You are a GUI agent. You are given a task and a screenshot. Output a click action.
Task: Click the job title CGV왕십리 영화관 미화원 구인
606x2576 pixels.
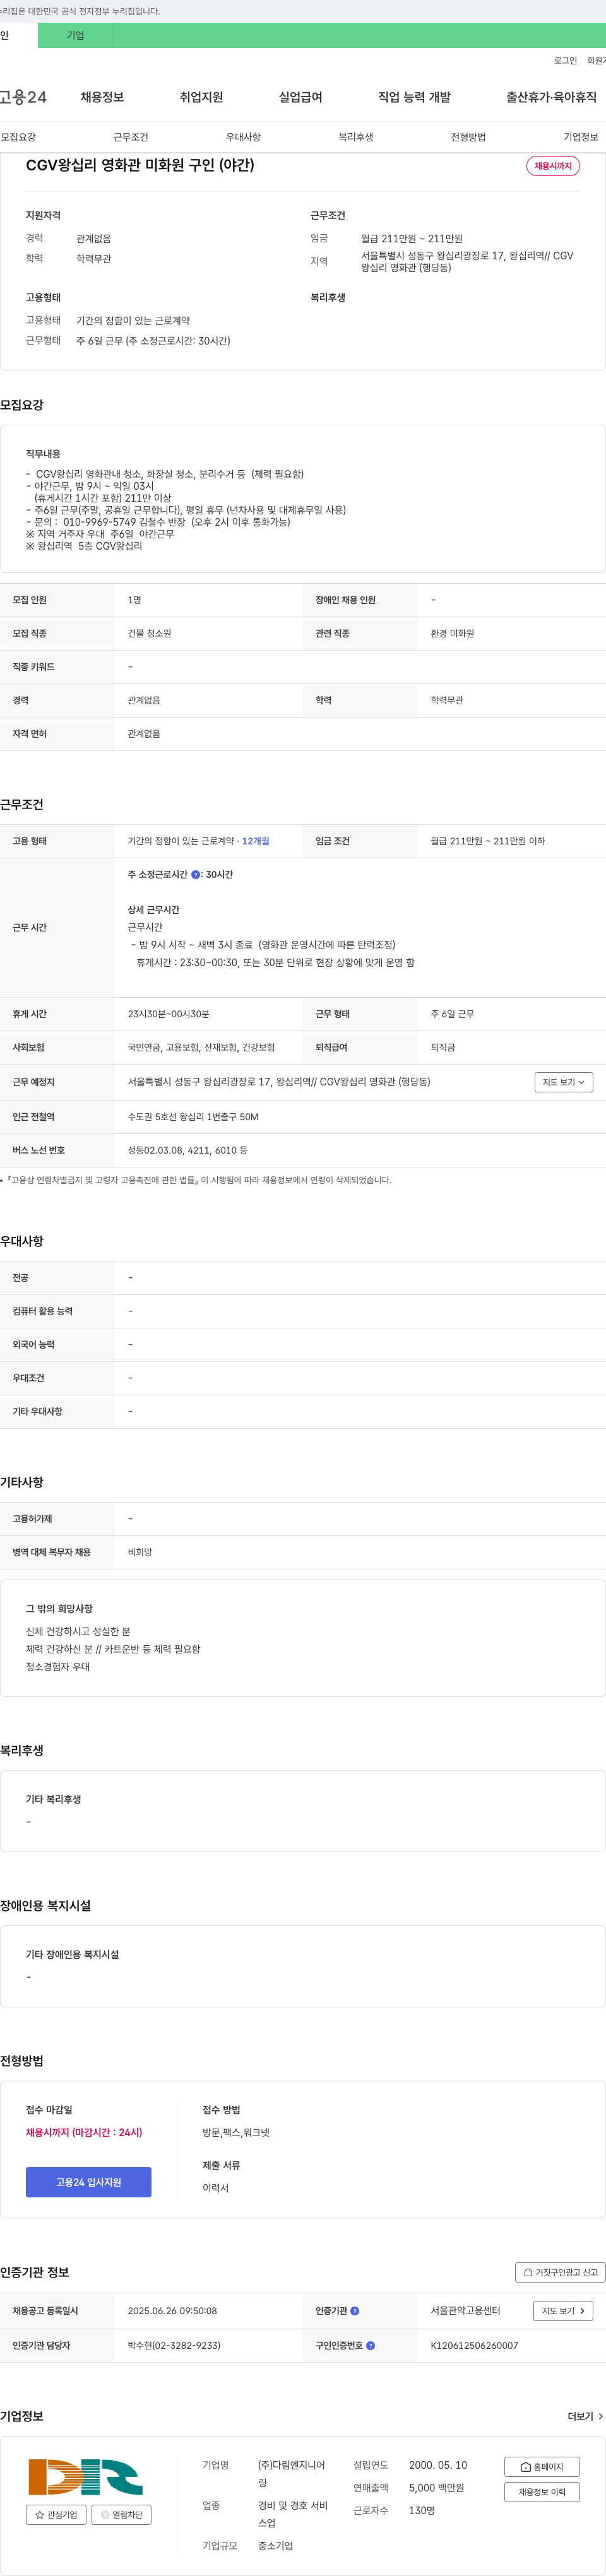140,165
